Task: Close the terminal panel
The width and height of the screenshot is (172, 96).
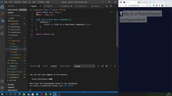Action: click(x=115, y=66)
